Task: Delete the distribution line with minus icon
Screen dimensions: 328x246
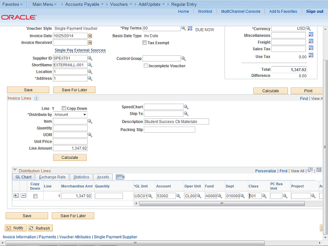Action: [23, 196]
